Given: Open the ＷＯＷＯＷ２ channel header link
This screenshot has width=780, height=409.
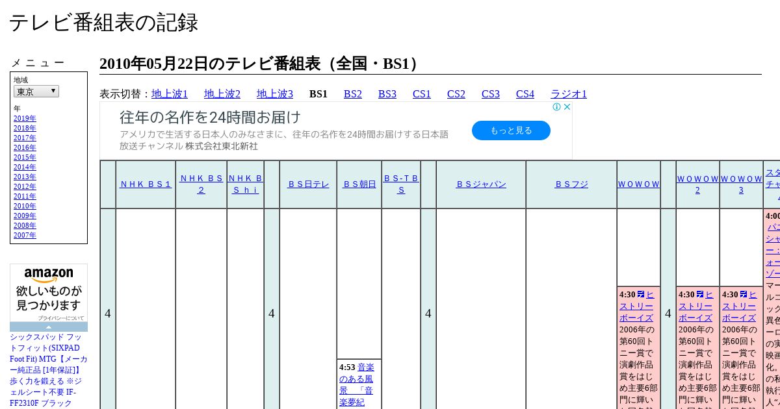Looking at the screenshot, I should (x=697, y=184).
